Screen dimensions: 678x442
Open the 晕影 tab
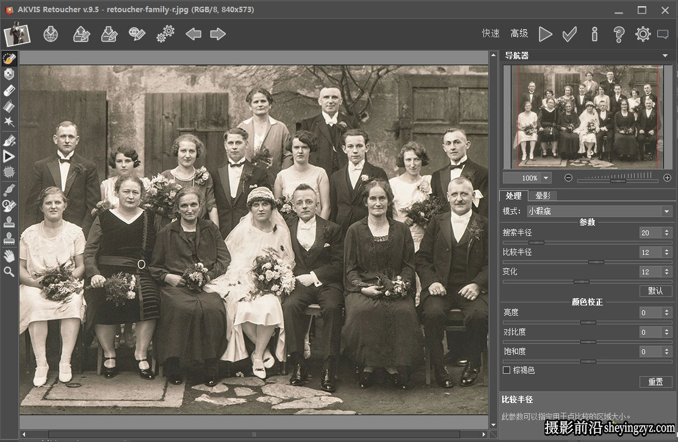tap(543, 196)
